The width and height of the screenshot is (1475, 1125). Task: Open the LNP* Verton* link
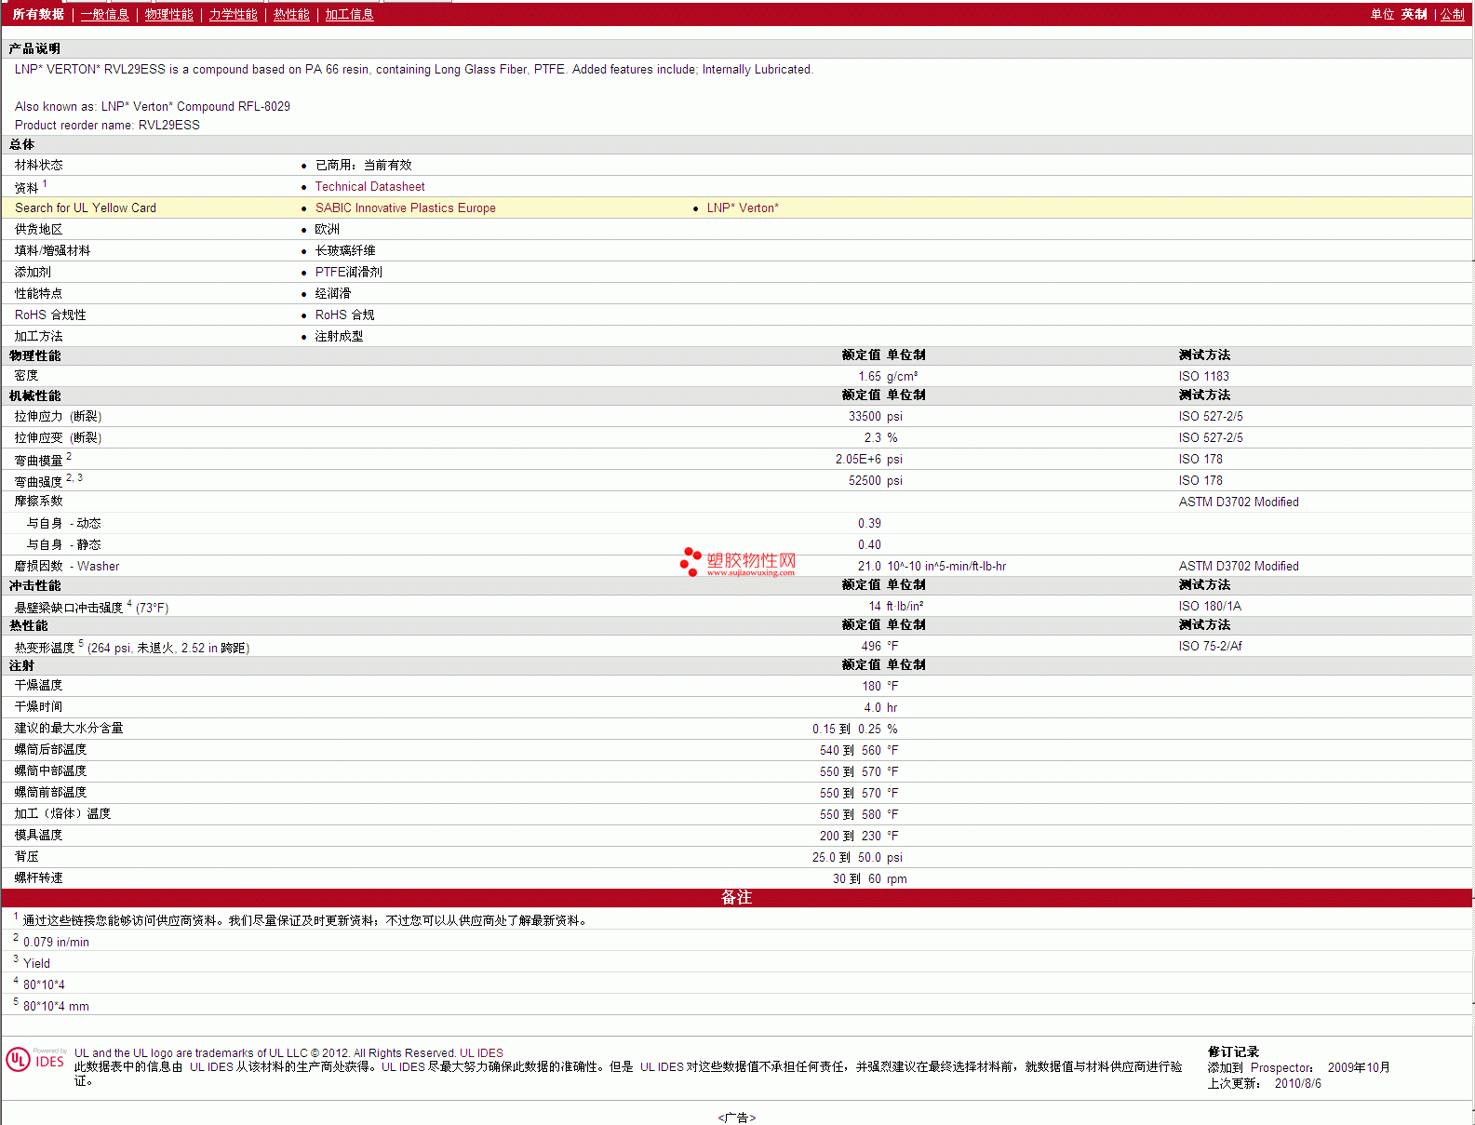pos(743,208)
